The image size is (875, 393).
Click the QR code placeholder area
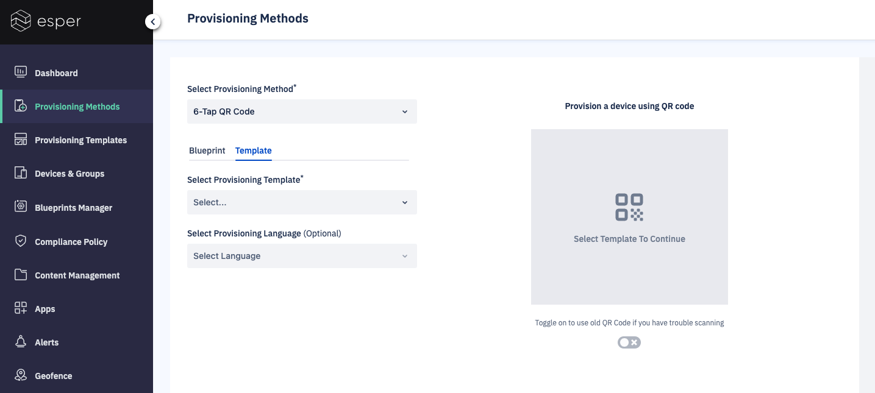coord(629,216)
